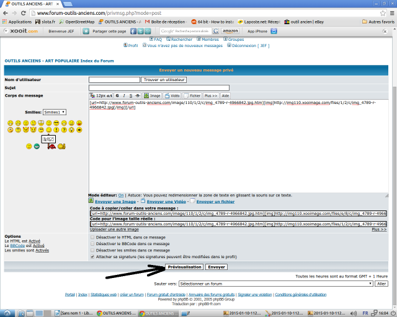Screen dimensions: 397x317
Task: Click Envoyer un fichier link
Action: [x=215, y=202]
